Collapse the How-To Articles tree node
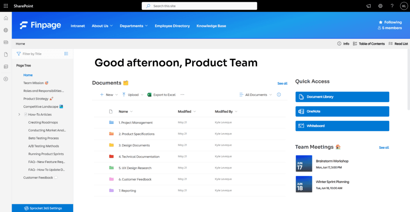 pyautogui.click(x=19, y=114)
